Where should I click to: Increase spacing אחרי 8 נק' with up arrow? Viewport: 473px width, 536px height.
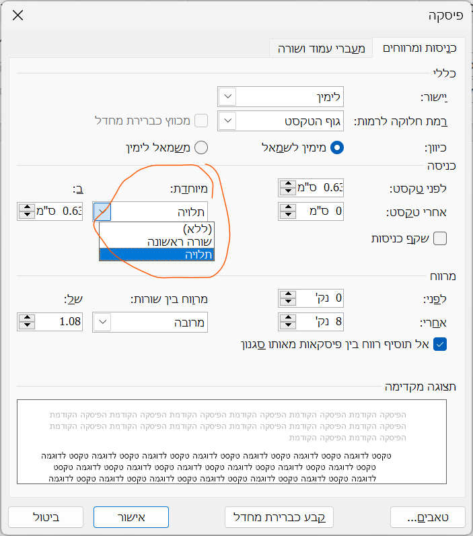click(x=287, y=318)
